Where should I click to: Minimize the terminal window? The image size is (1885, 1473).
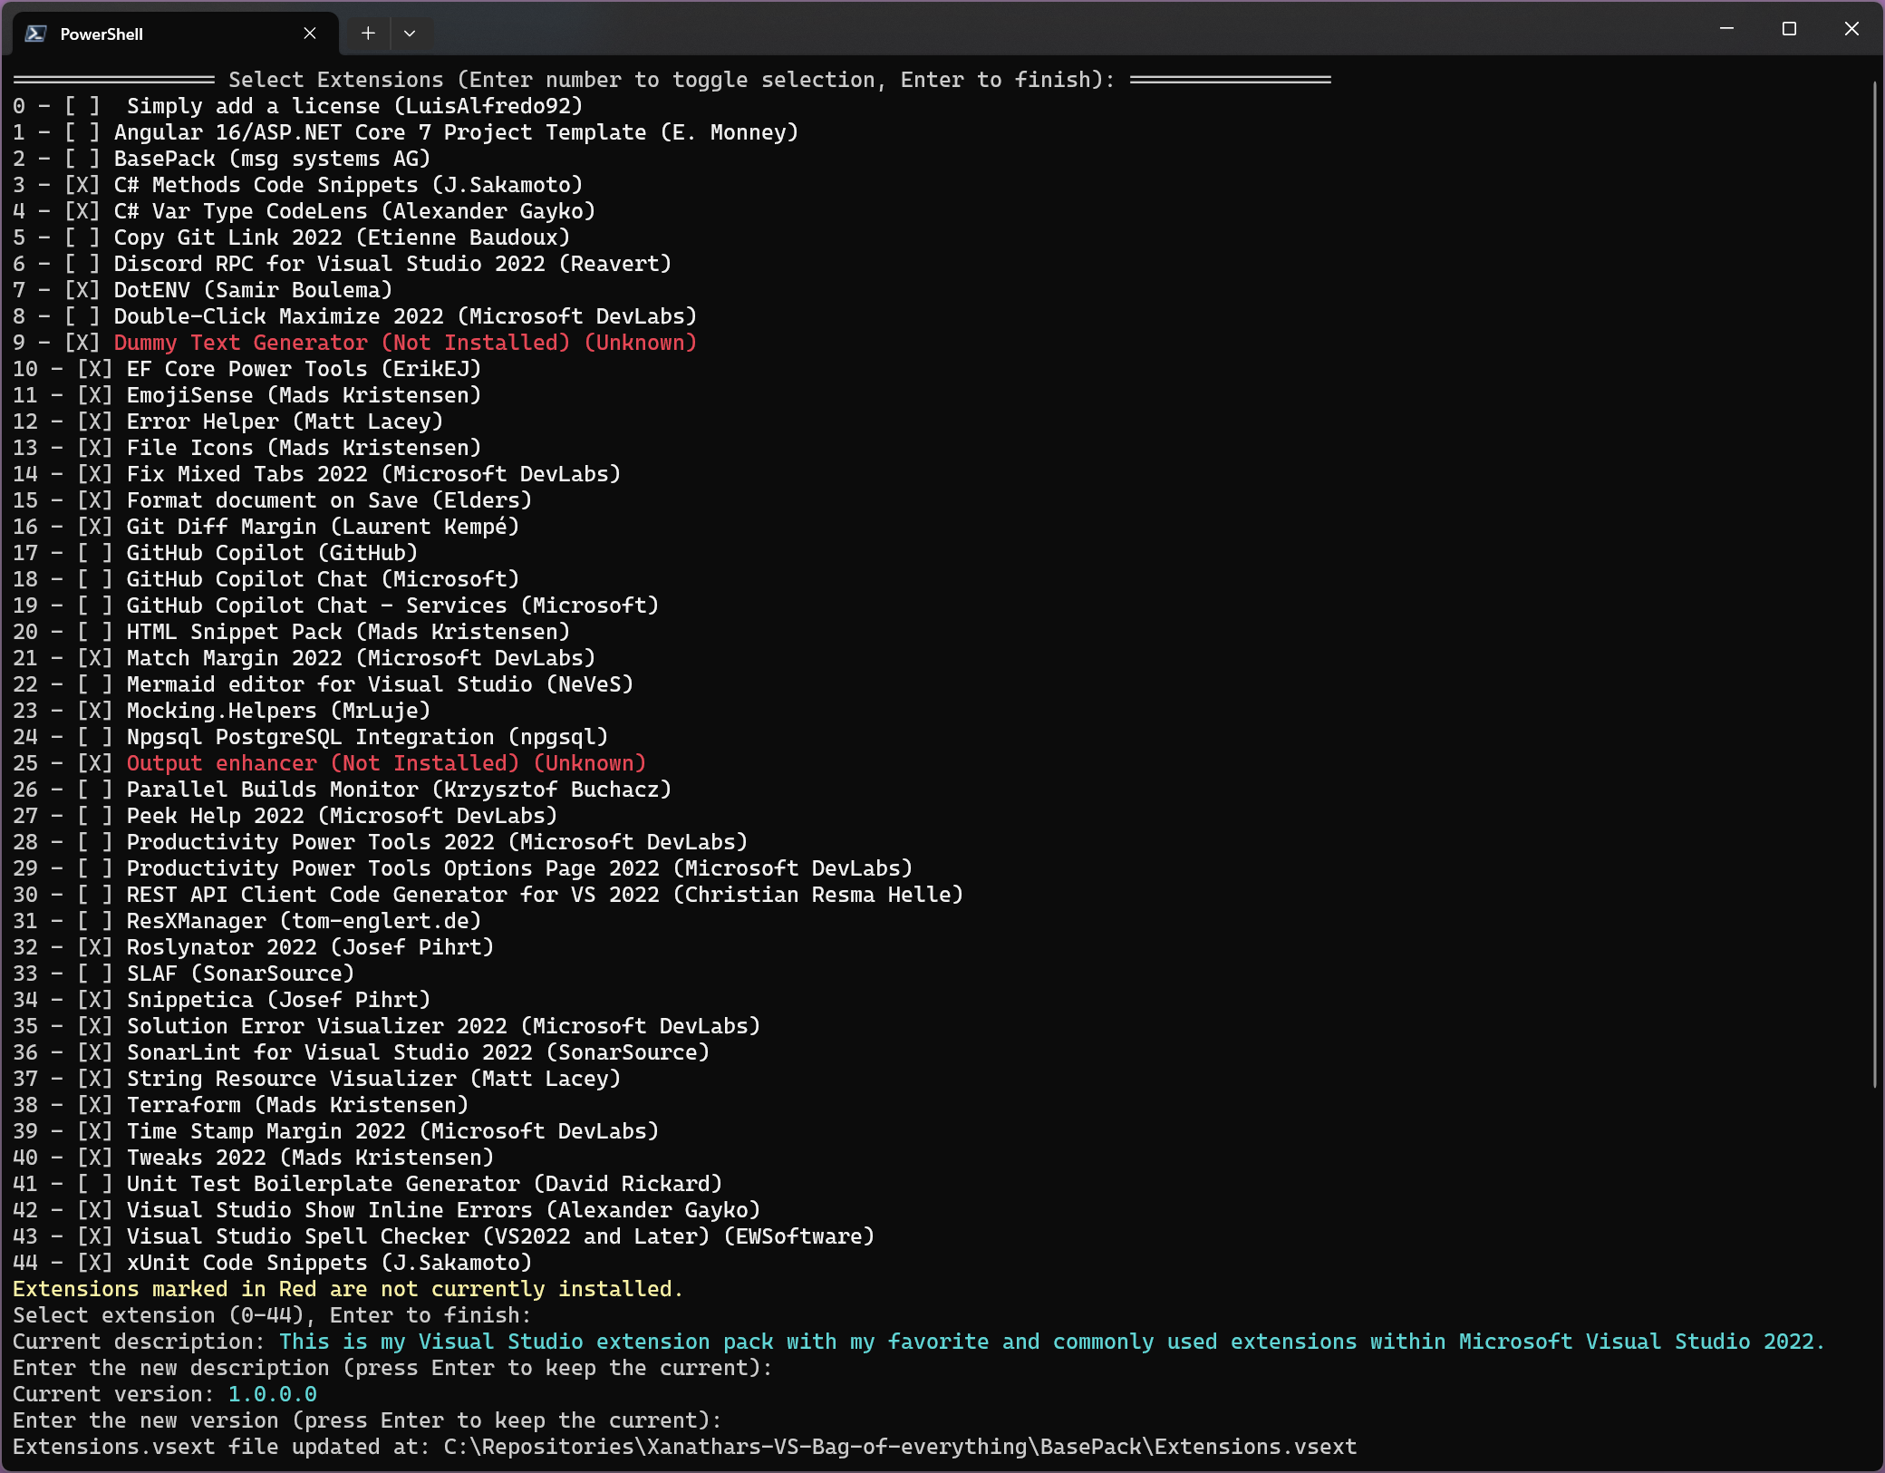1726,29
